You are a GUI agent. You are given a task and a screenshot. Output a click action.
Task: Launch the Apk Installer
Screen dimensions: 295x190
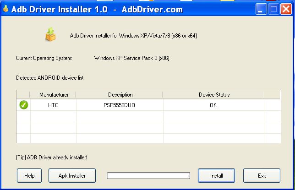[71, 175]
